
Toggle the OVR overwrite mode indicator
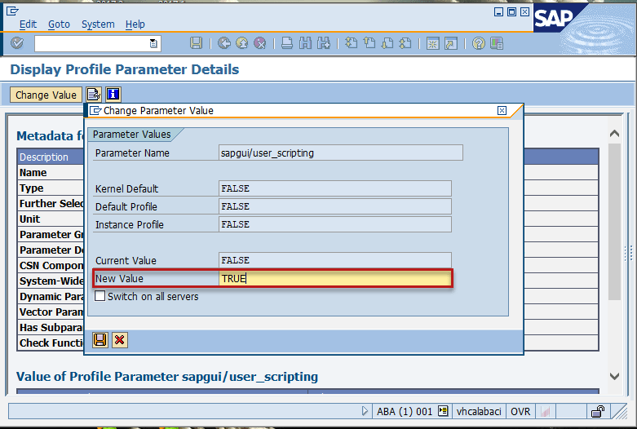[x=520, y=412]
